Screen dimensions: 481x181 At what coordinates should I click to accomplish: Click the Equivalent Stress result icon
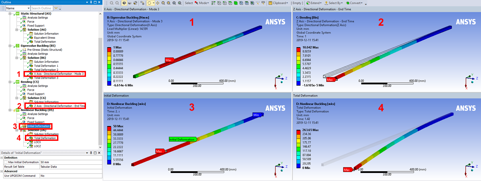pyautogui.click(x=31, y=38)
